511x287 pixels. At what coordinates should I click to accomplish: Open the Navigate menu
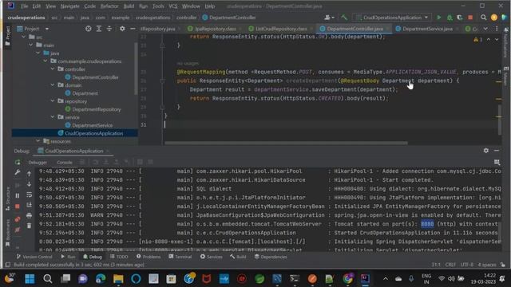point(69,6)
